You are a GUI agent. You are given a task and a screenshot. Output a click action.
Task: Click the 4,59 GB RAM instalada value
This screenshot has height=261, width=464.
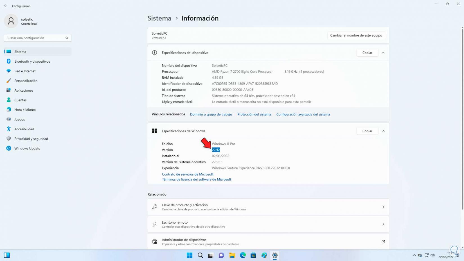click(x=217, y=78)
